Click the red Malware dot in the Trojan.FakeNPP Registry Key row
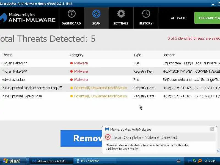Screen dimensions: 220x165 pyautogui.click(x=71, y=71)
